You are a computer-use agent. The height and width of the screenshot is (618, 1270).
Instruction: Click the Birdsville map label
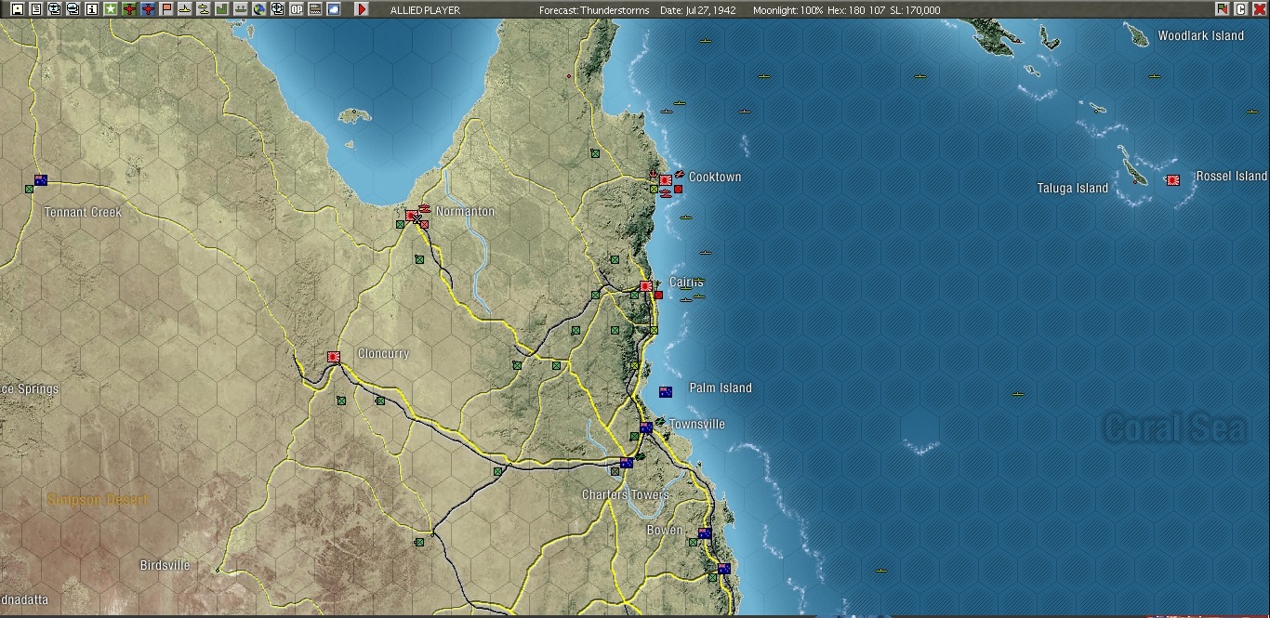click(x=165, y=565)
